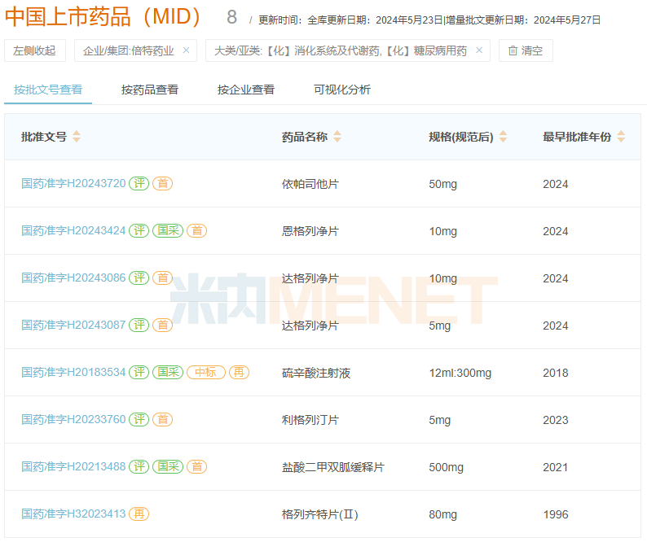
Task: Collapse left side with 左侧收起
Action: click(35, 50)
